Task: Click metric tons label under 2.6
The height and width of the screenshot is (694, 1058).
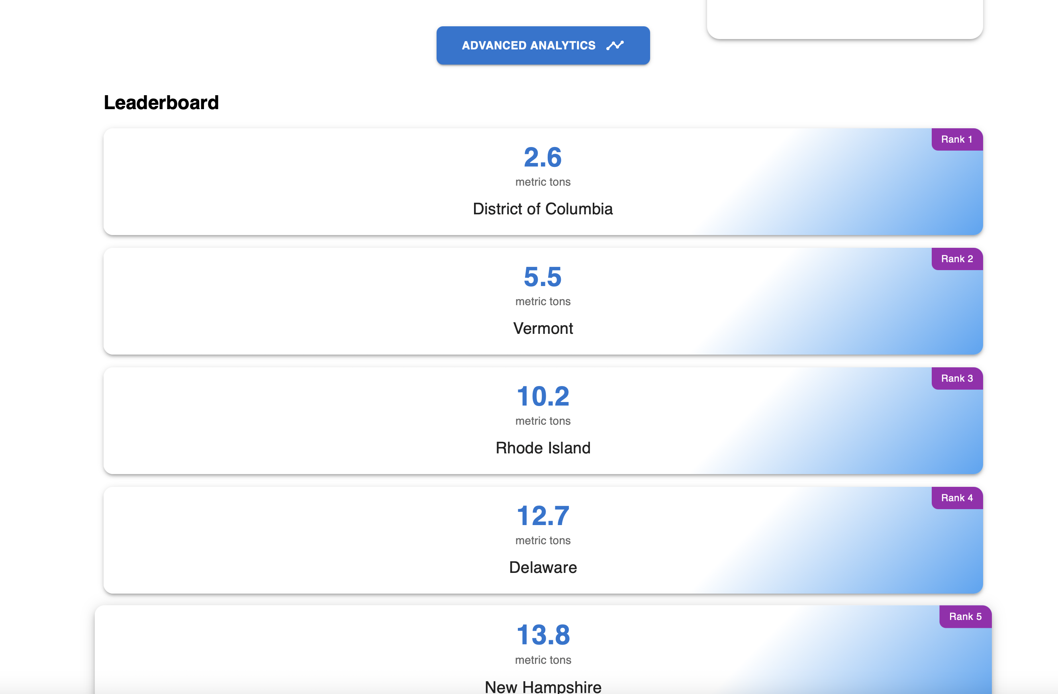Action: pos(542,182)
